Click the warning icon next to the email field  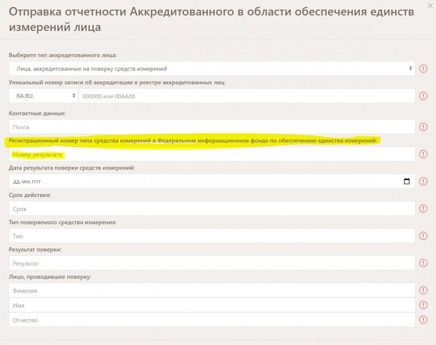423,127
